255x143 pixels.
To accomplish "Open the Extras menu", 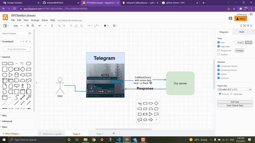I will tap(45, 20).
